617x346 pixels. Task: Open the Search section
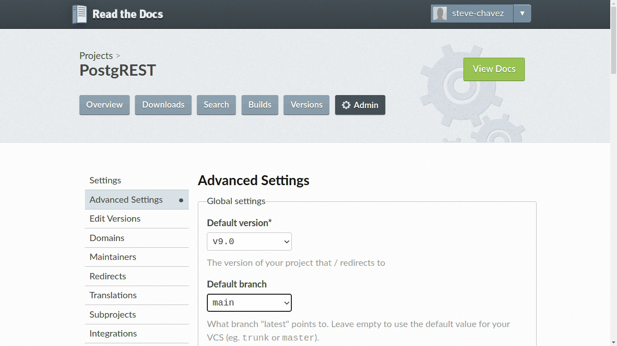216,105
